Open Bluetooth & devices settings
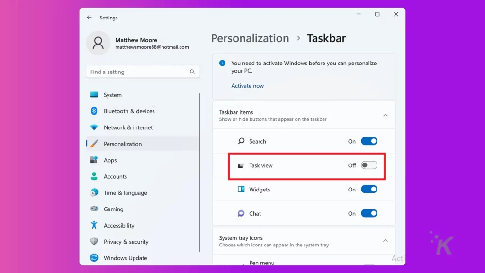 point(143,111)
